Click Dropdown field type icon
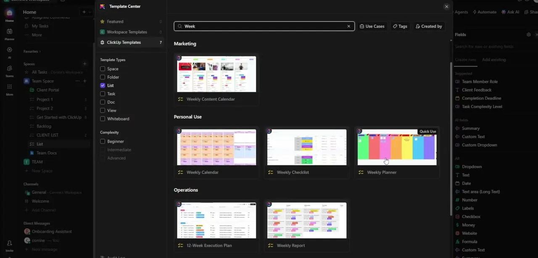Viewport: 538px width, 258px height. point(458,167)
